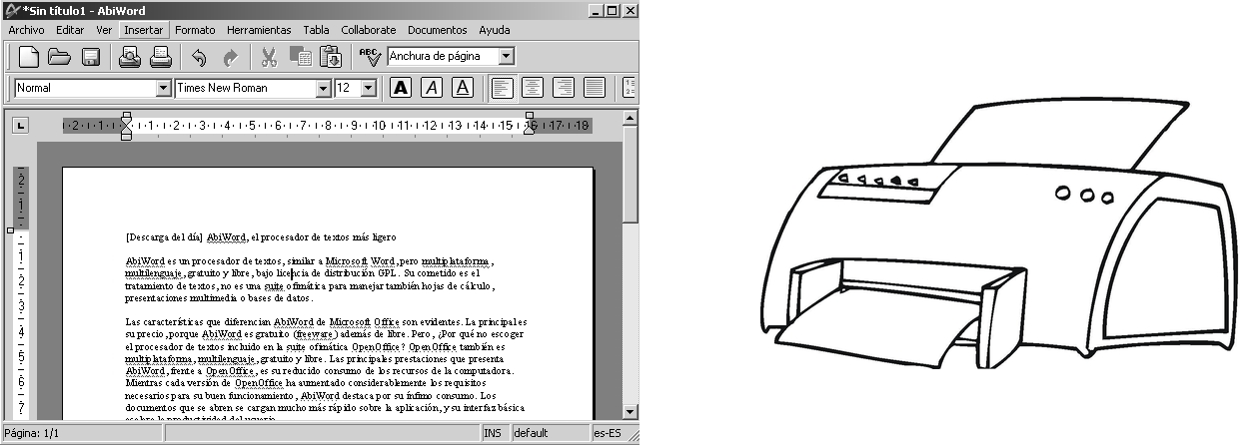The image size is (1245, 447).
Task: Open the Archivo menu
Action: (26, 30)
